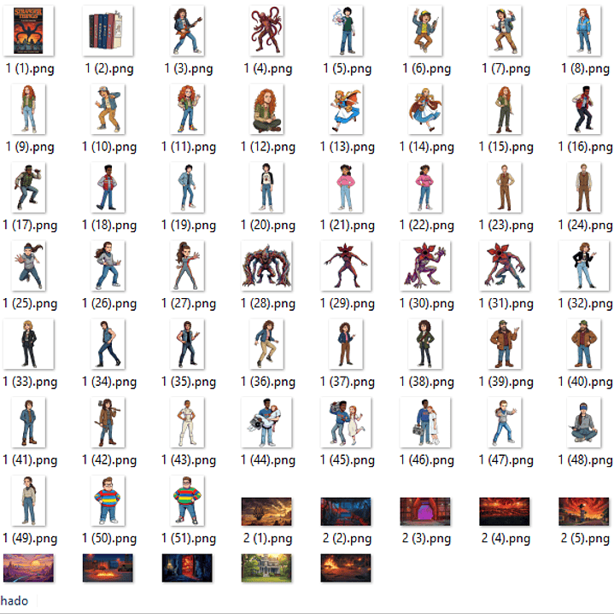The width and height of the screenshot is (614, 614).
Task: Click the file name label 1 (20).png
Action: coord(267,225)
